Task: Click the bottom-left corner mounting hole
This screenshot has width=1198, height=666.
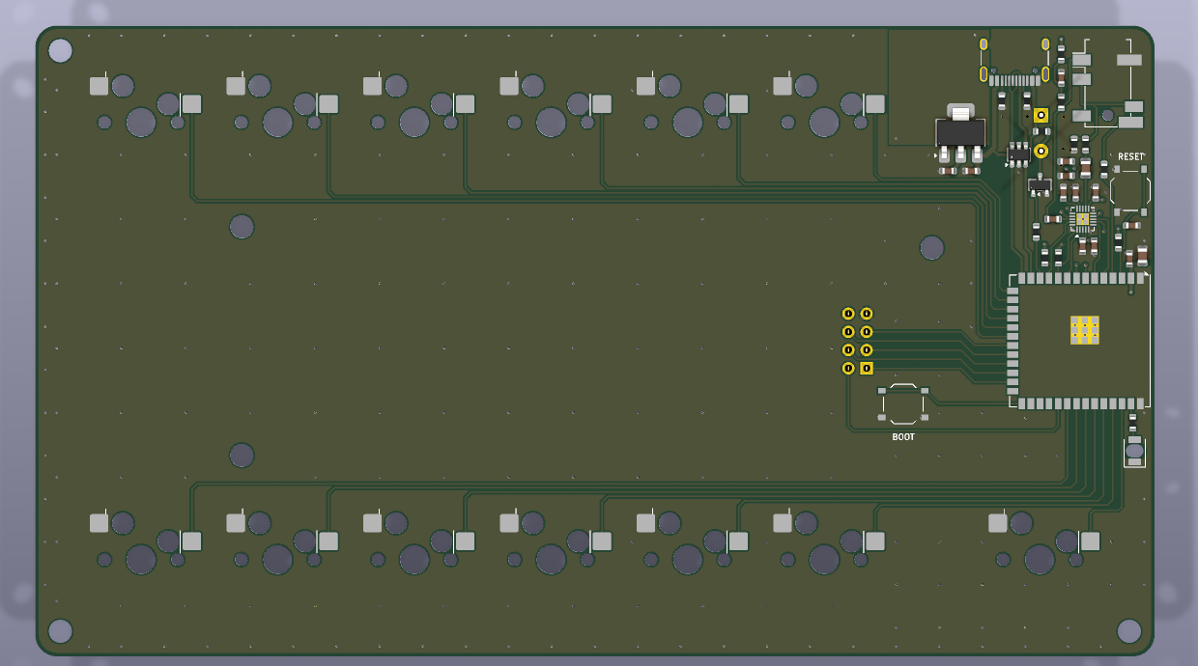Action: [60, 631]
